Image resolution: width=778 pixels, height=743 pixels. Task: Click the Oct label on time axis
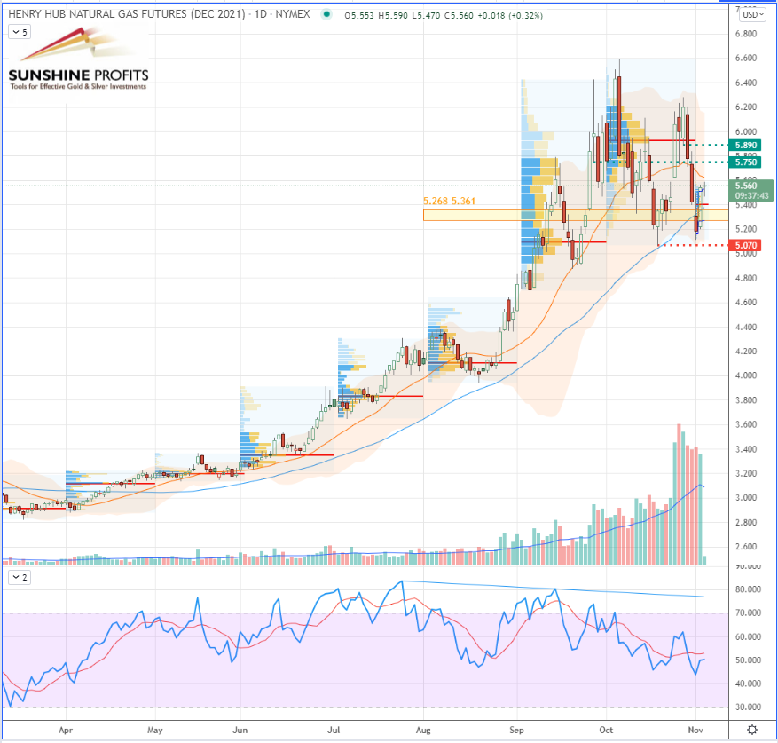pos(606,730)
